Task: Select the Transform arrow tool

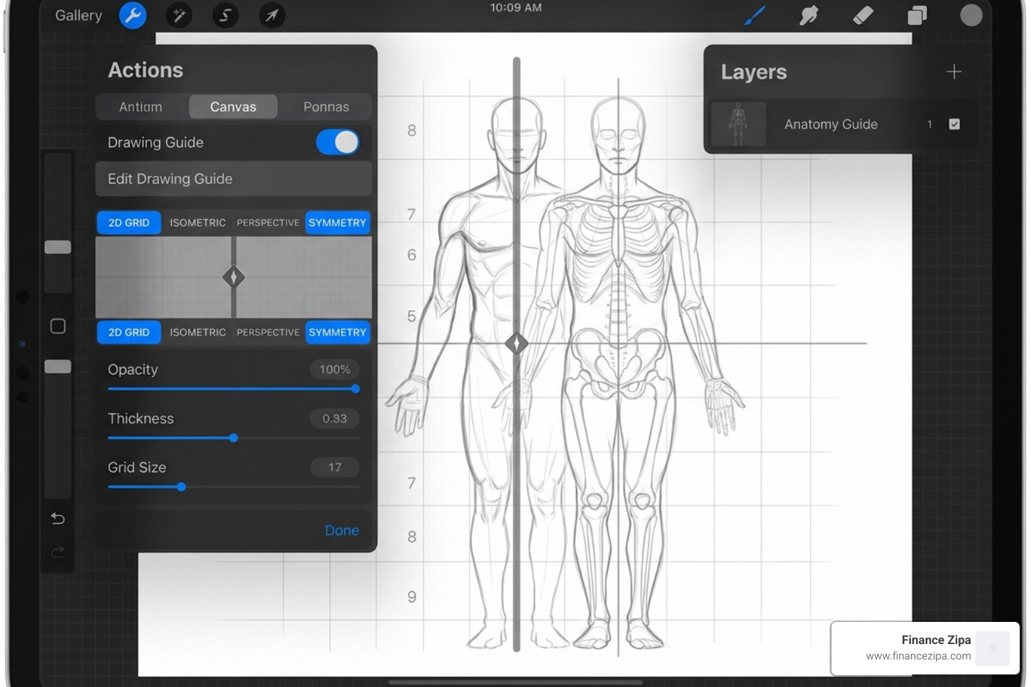Action: pyautogui.click(x=271, y=15)
